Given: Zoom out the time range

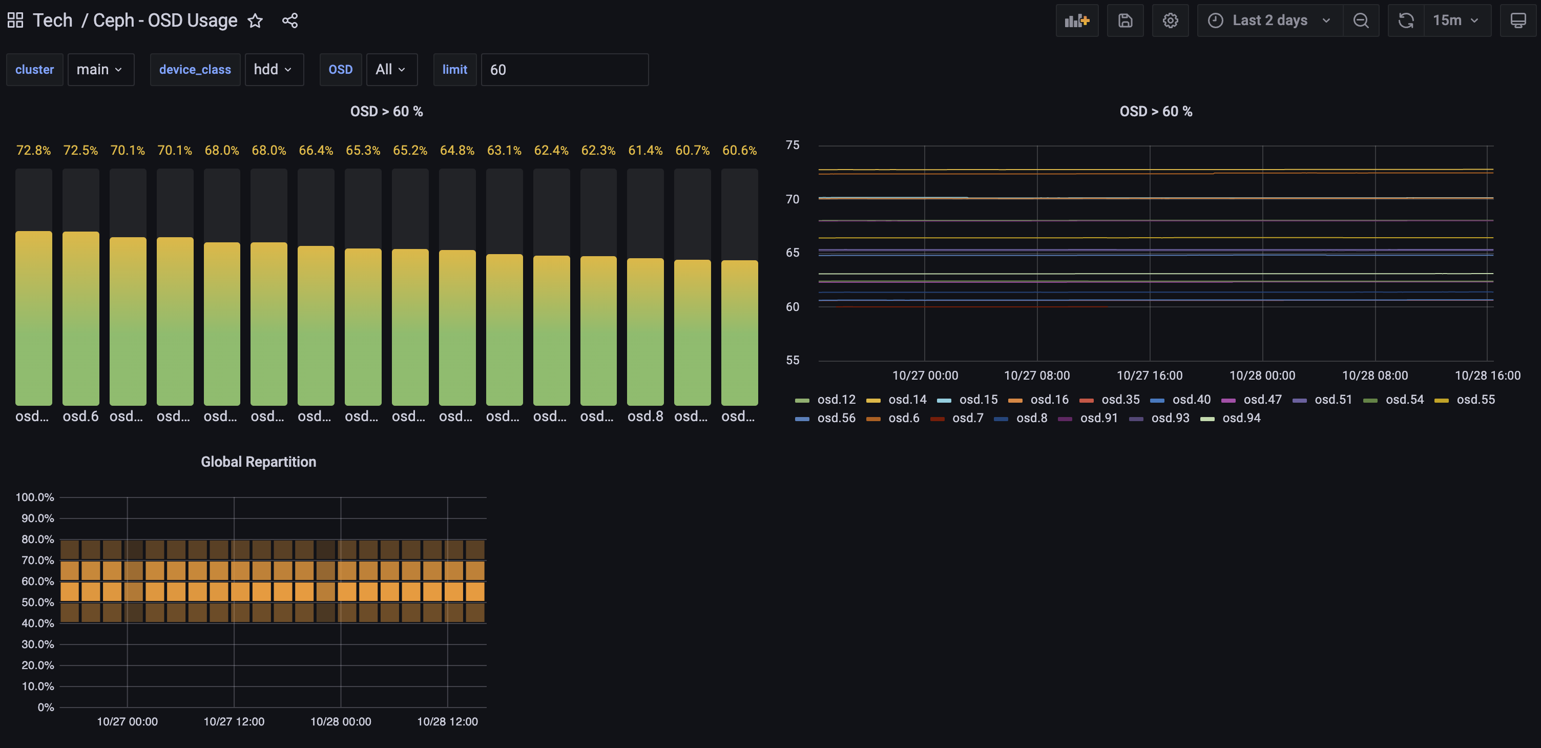Looking at the screenshot, I should (x=1360, y=21).
